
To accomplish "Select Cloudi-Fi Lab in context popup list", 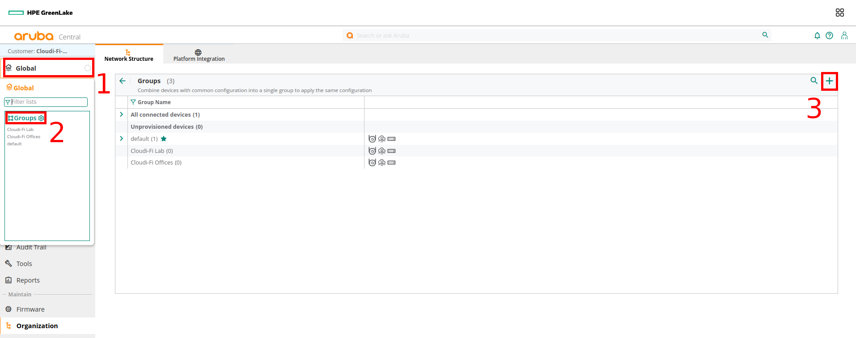I will (x=20, y=130).
